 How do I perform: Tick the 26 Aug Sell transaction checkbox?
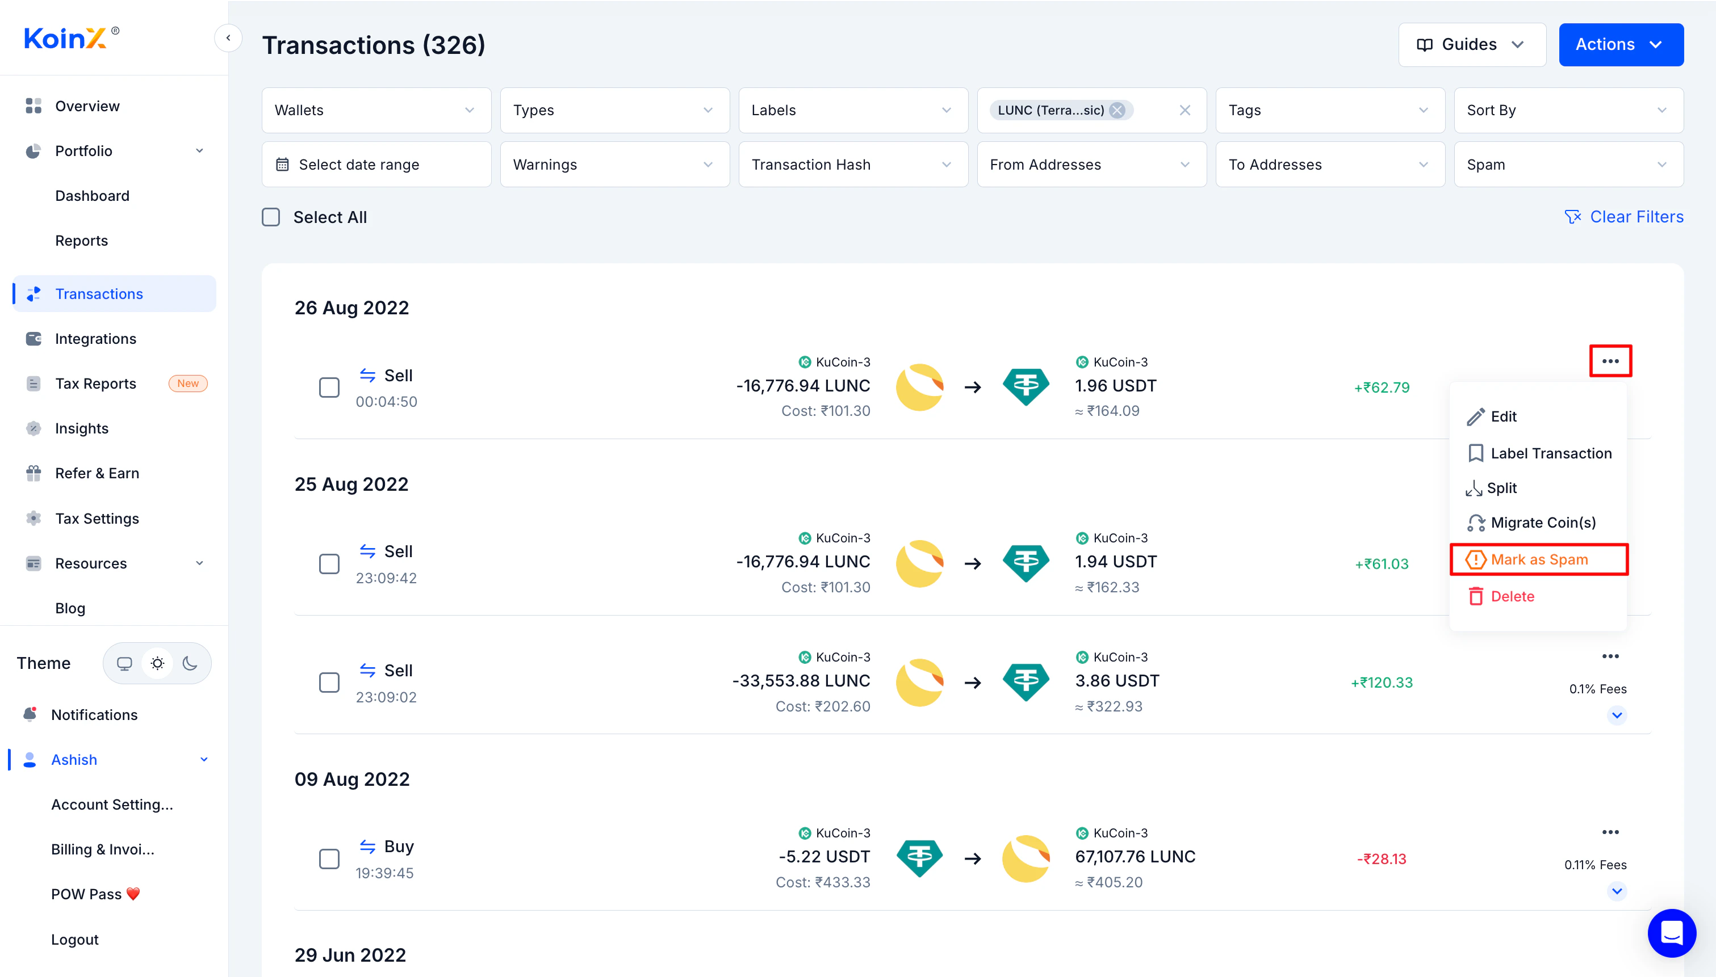tap(329, 387)
